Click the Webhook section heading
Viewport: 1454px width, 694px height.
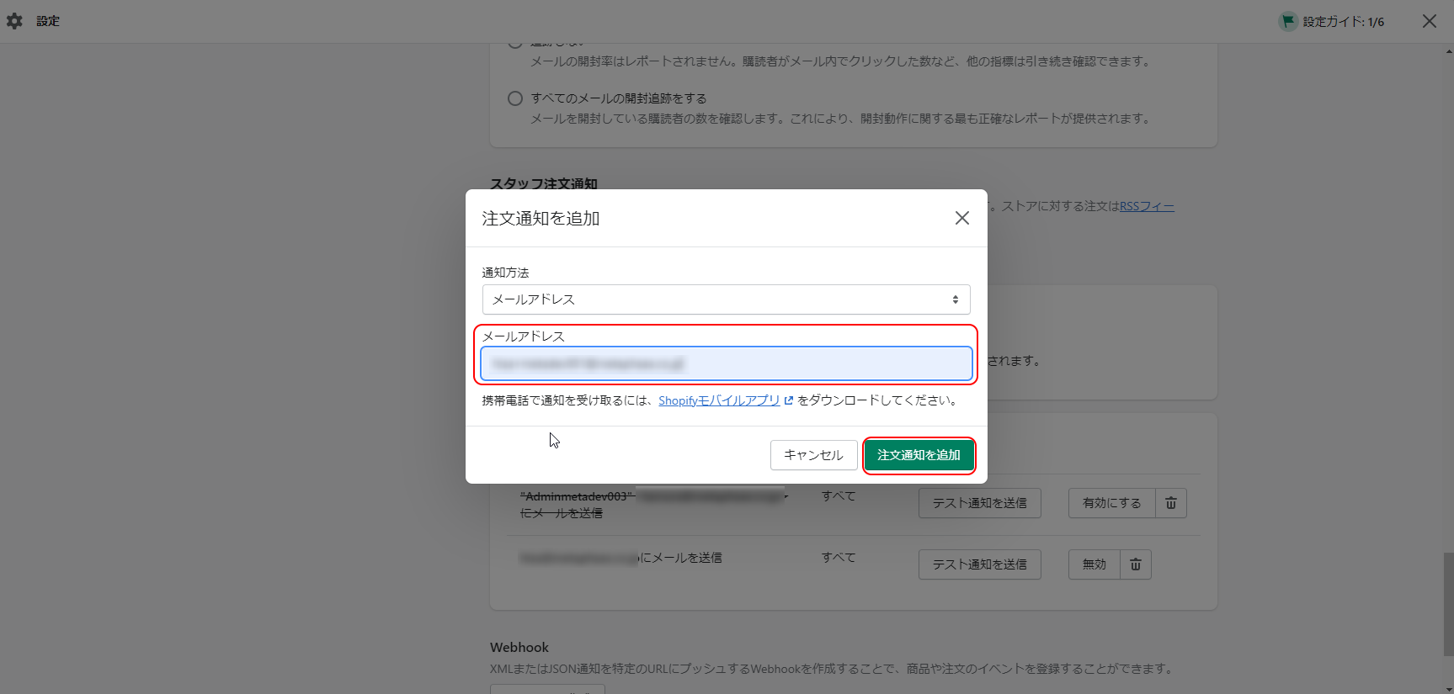(519, 647)
